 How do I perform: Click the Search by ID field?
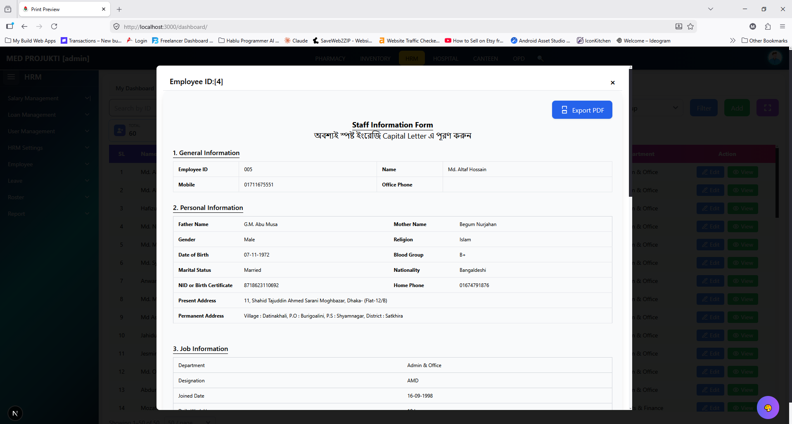click(x=133, y=108)
